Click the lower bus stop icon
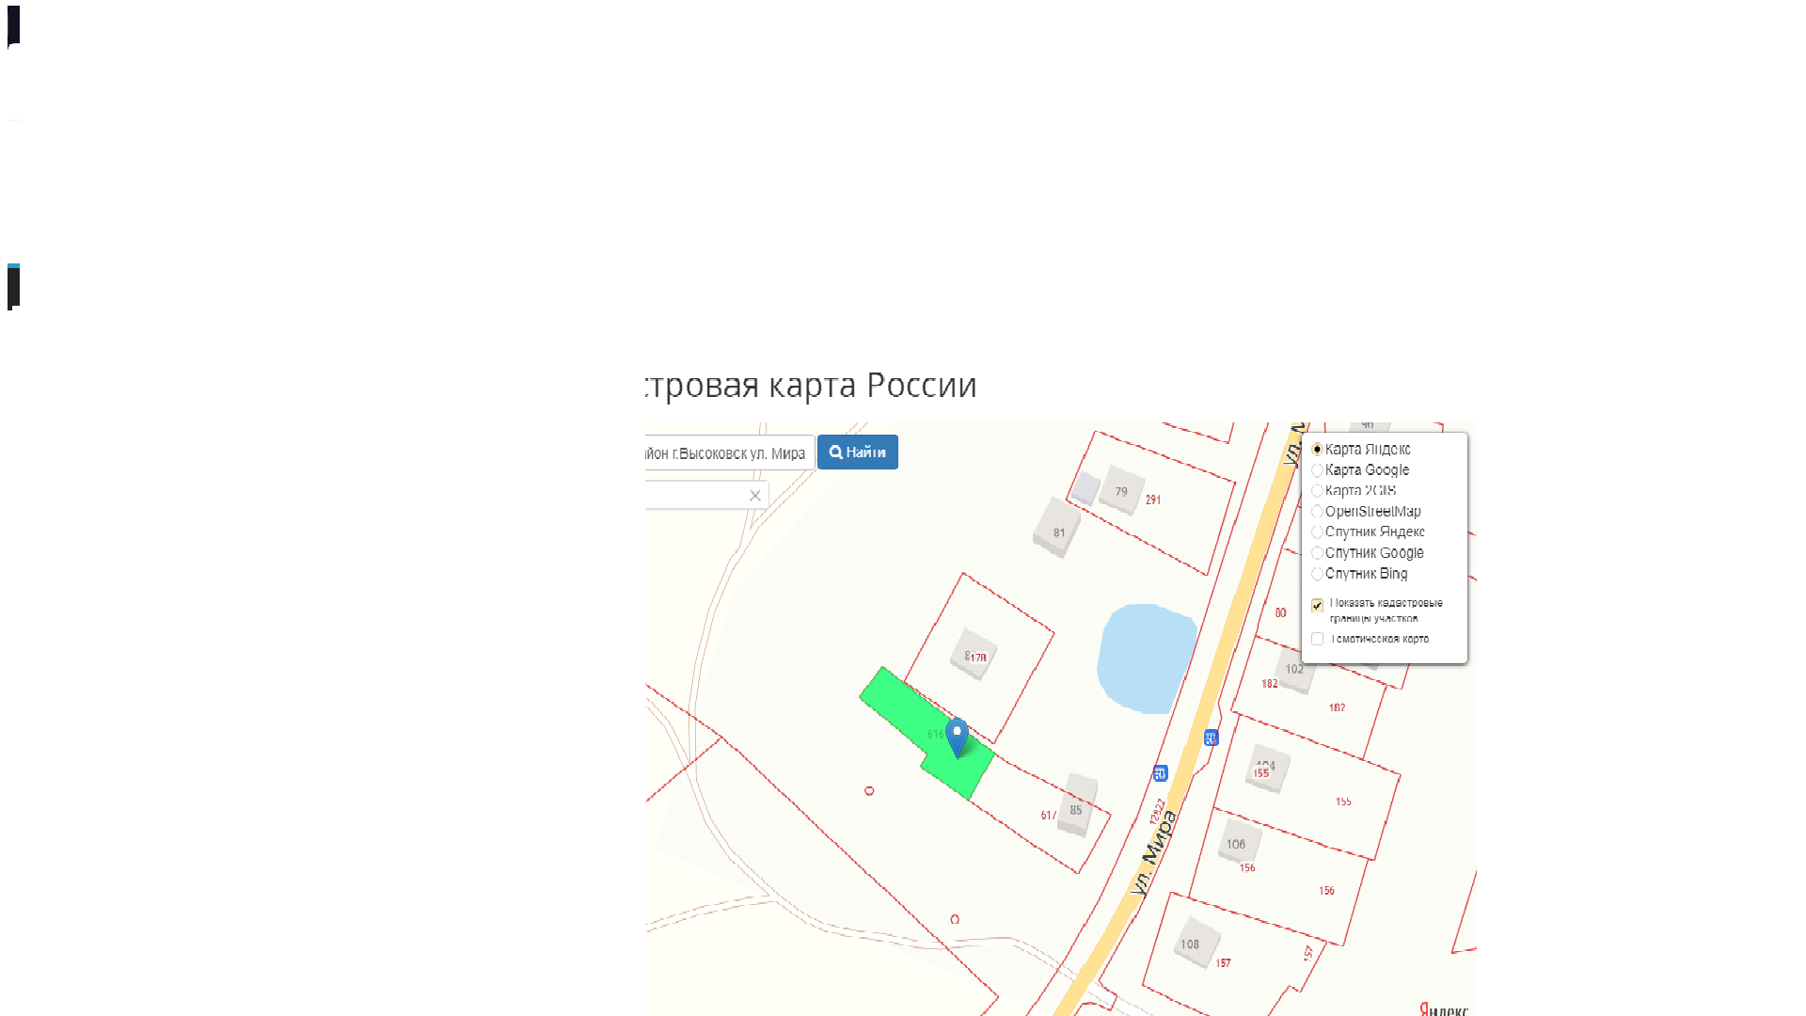 pos(1160,773)
